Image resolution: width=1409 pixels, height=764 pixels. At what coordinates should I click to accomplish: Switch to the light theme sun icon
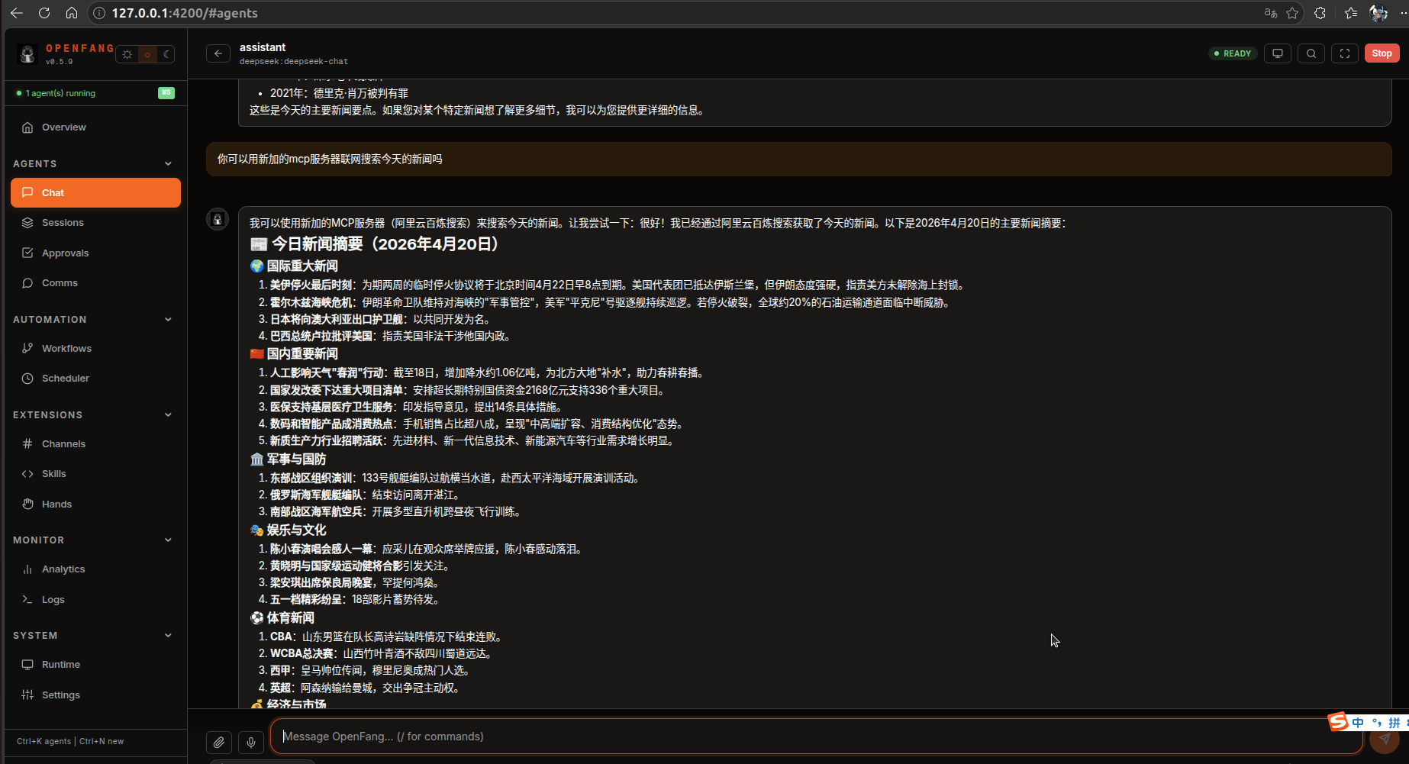[127, 54]
